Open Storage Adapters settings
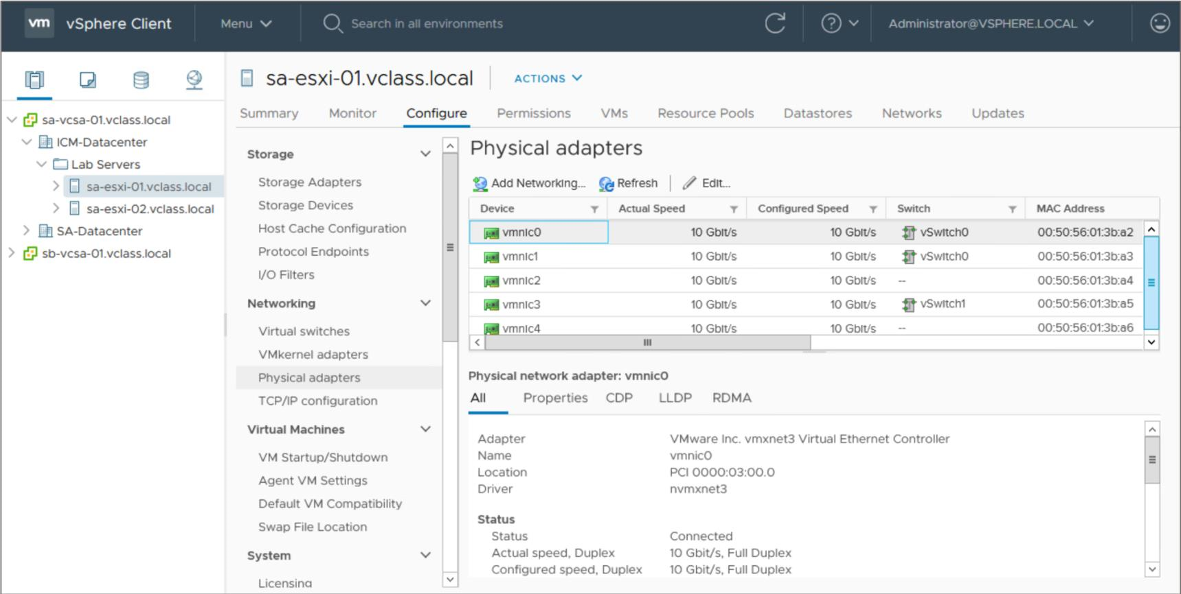1181x594 pixels. click(x=310, y=182)
